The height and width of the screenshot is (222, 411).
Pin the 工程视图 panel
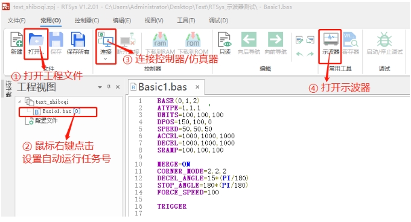point(109,87)
